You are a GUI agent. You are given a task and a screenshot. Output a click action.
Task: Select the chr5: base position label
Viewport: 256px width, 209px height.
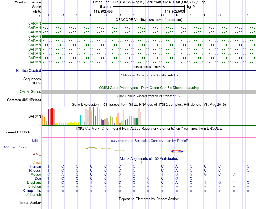pos(37,11)
